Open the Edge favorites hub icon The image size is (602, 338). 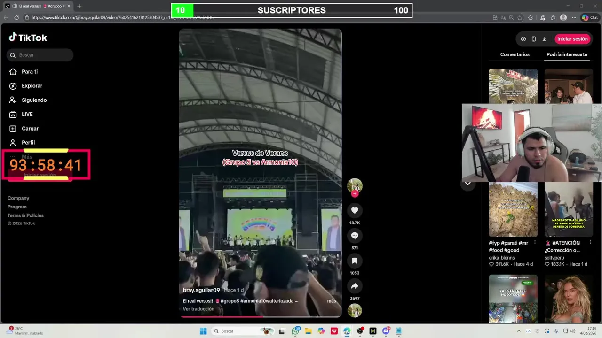553,17
